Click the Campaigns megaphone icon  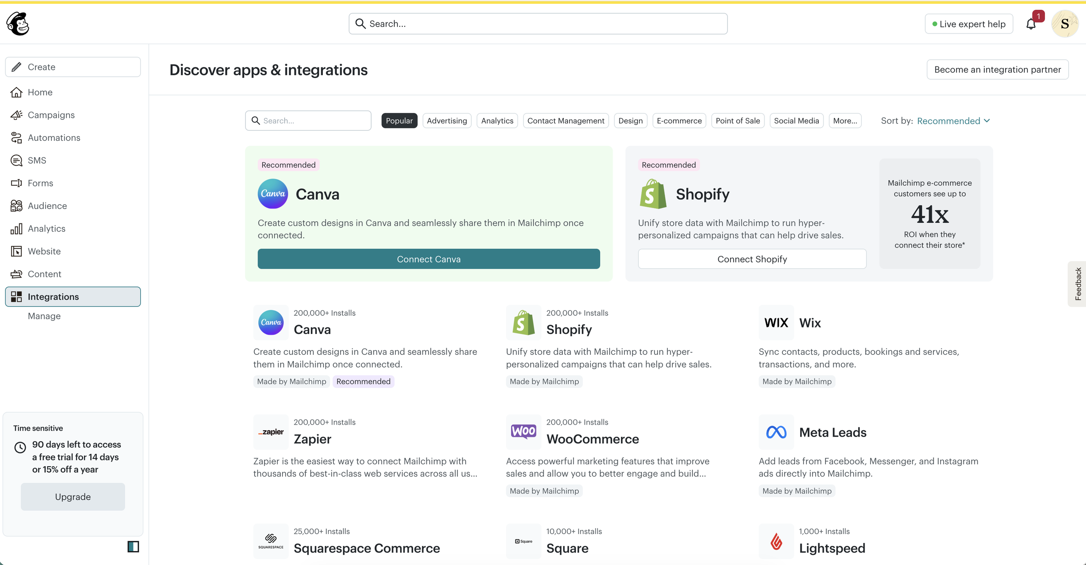point(17,115)
